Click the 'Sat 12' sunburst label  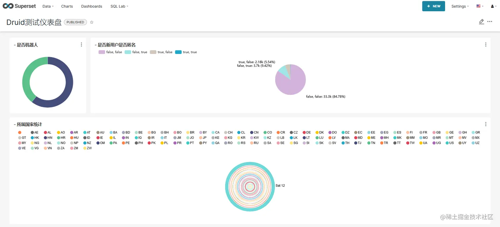click(280, 185)
